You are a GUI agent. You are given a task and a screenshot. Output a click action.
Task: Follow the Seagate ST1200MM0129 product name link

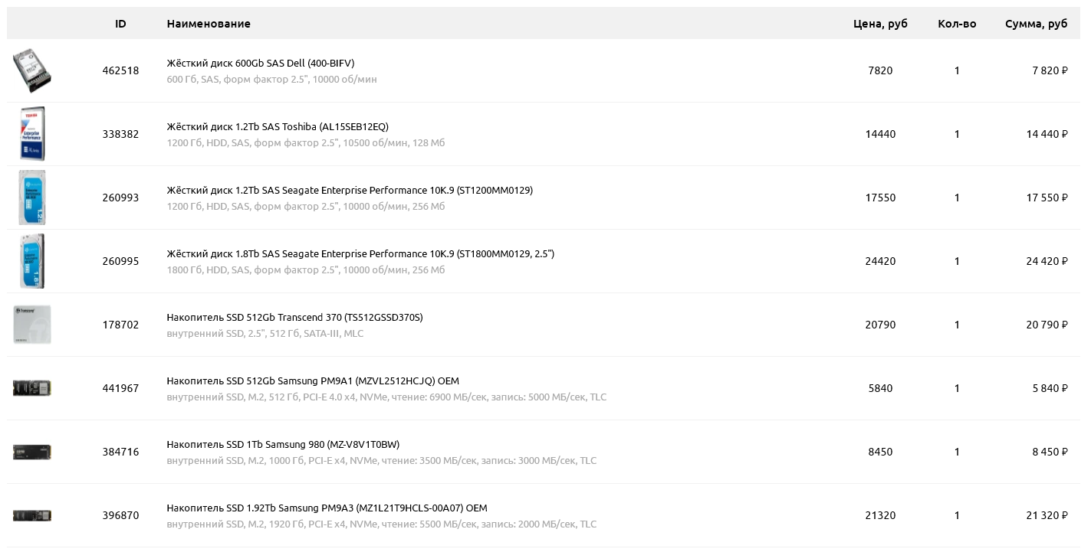tap(350, 190)
